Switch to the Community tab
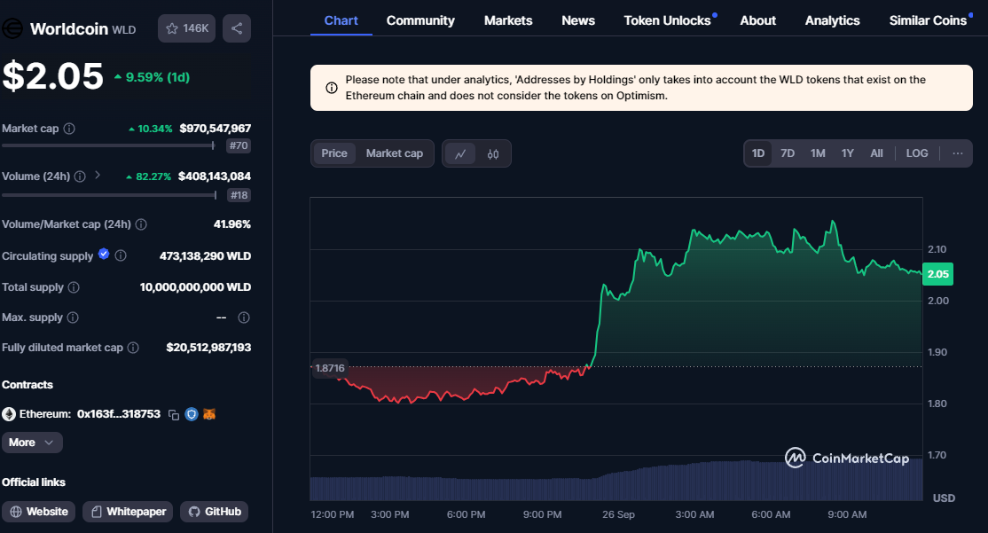988x533 pixels. [x=420, y=20]
